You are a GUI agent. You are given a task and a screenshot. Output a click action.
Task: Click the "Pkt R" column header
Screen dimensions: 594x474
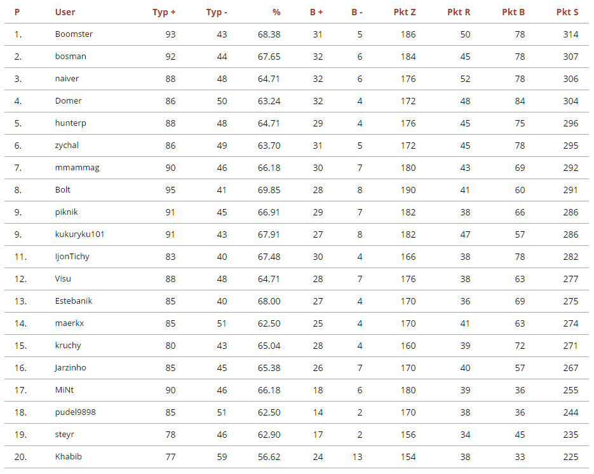point(459,12)
